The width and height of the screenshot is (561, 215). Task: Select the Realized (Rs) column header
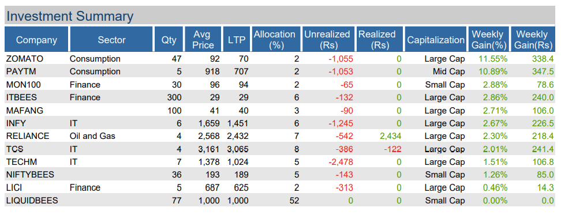click(380, 39)
